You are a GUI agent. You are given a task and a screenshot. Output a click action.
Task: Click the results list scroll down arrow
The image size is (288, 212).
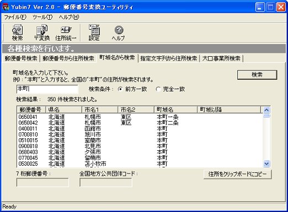click(x=266, y=164)
